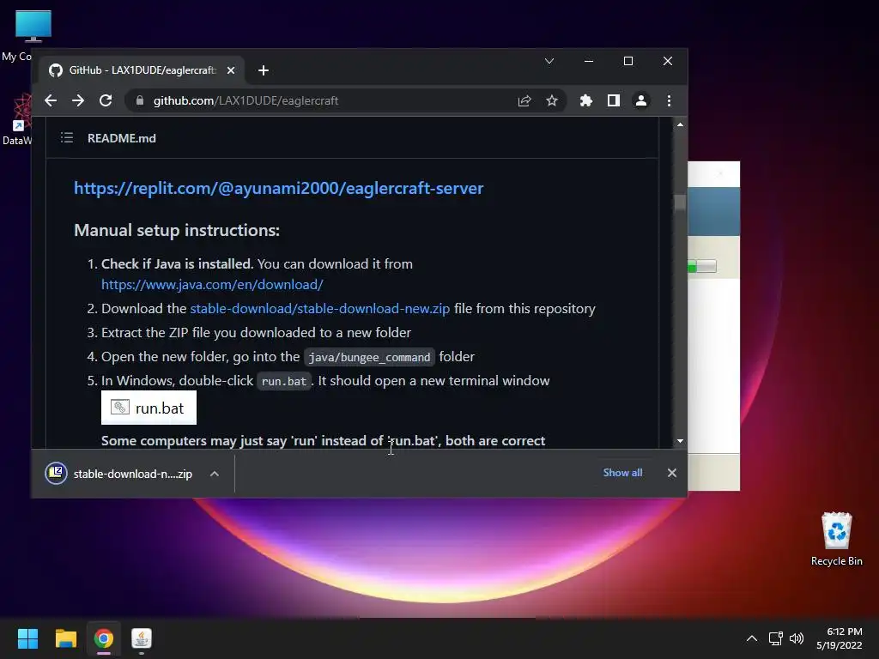This screenshot has width=879, height=659.
Task: Open clock and date flyout
Action: 840,638
